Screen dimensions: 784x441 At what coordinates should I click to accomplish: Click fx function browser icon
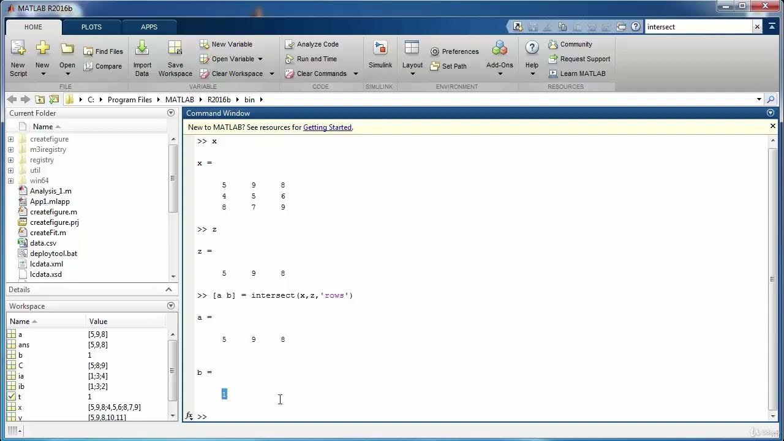pos(189,416)
